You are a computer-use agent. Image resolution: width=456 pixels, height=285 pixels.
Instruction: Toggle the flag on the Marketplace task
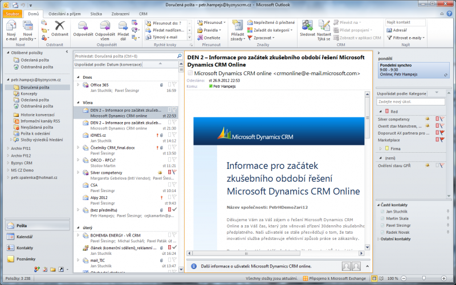click(442, 140)
